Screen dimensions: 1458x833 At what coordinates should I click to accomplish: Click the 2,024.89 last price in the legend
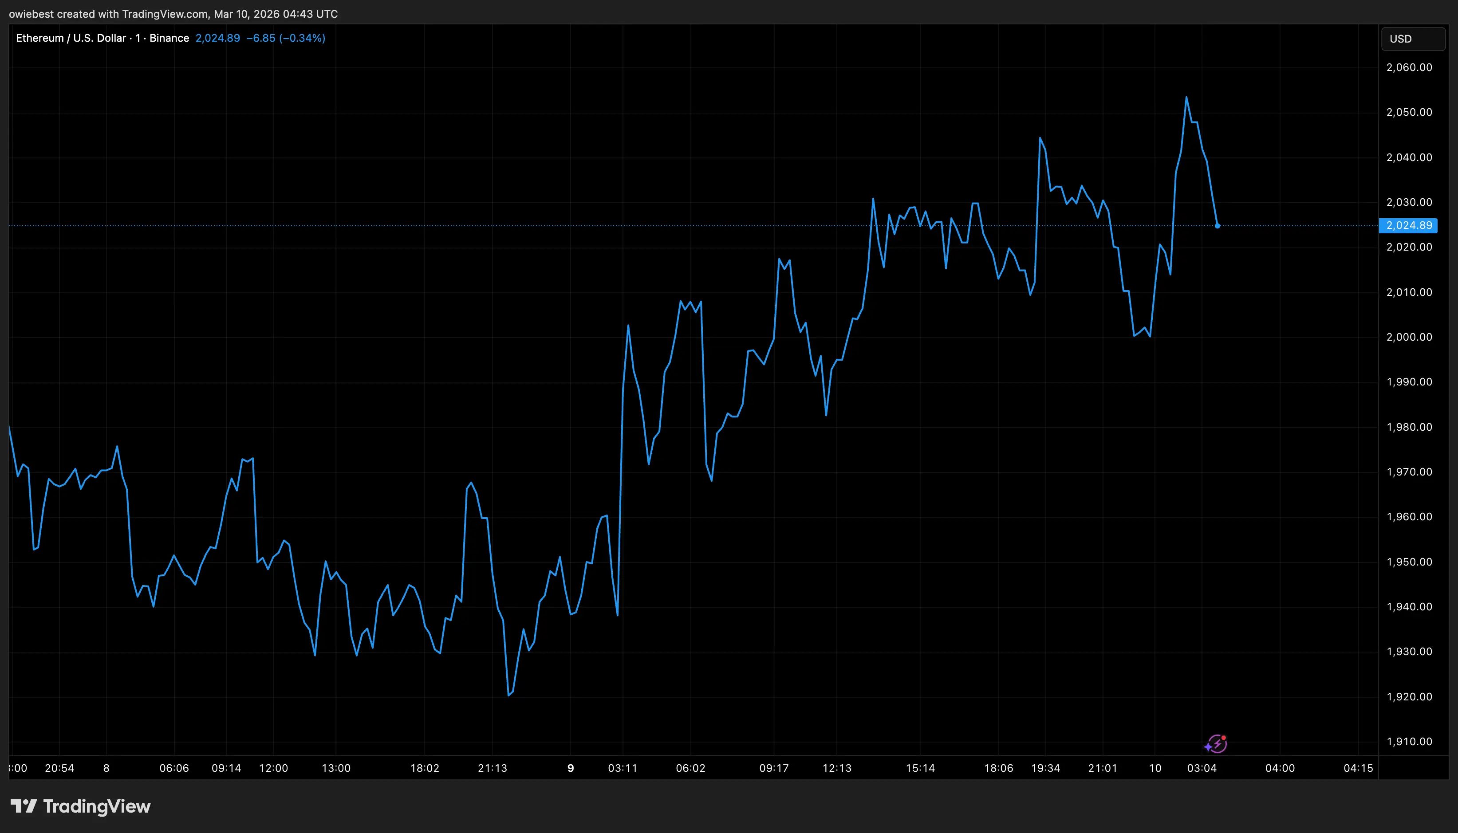click(x=217, y=38)
